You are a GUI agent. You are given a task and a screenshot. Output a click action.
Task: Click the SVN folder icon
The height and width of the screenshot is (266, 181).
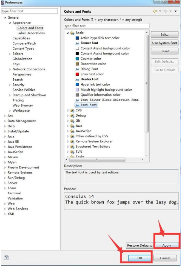tap(73, 152)
